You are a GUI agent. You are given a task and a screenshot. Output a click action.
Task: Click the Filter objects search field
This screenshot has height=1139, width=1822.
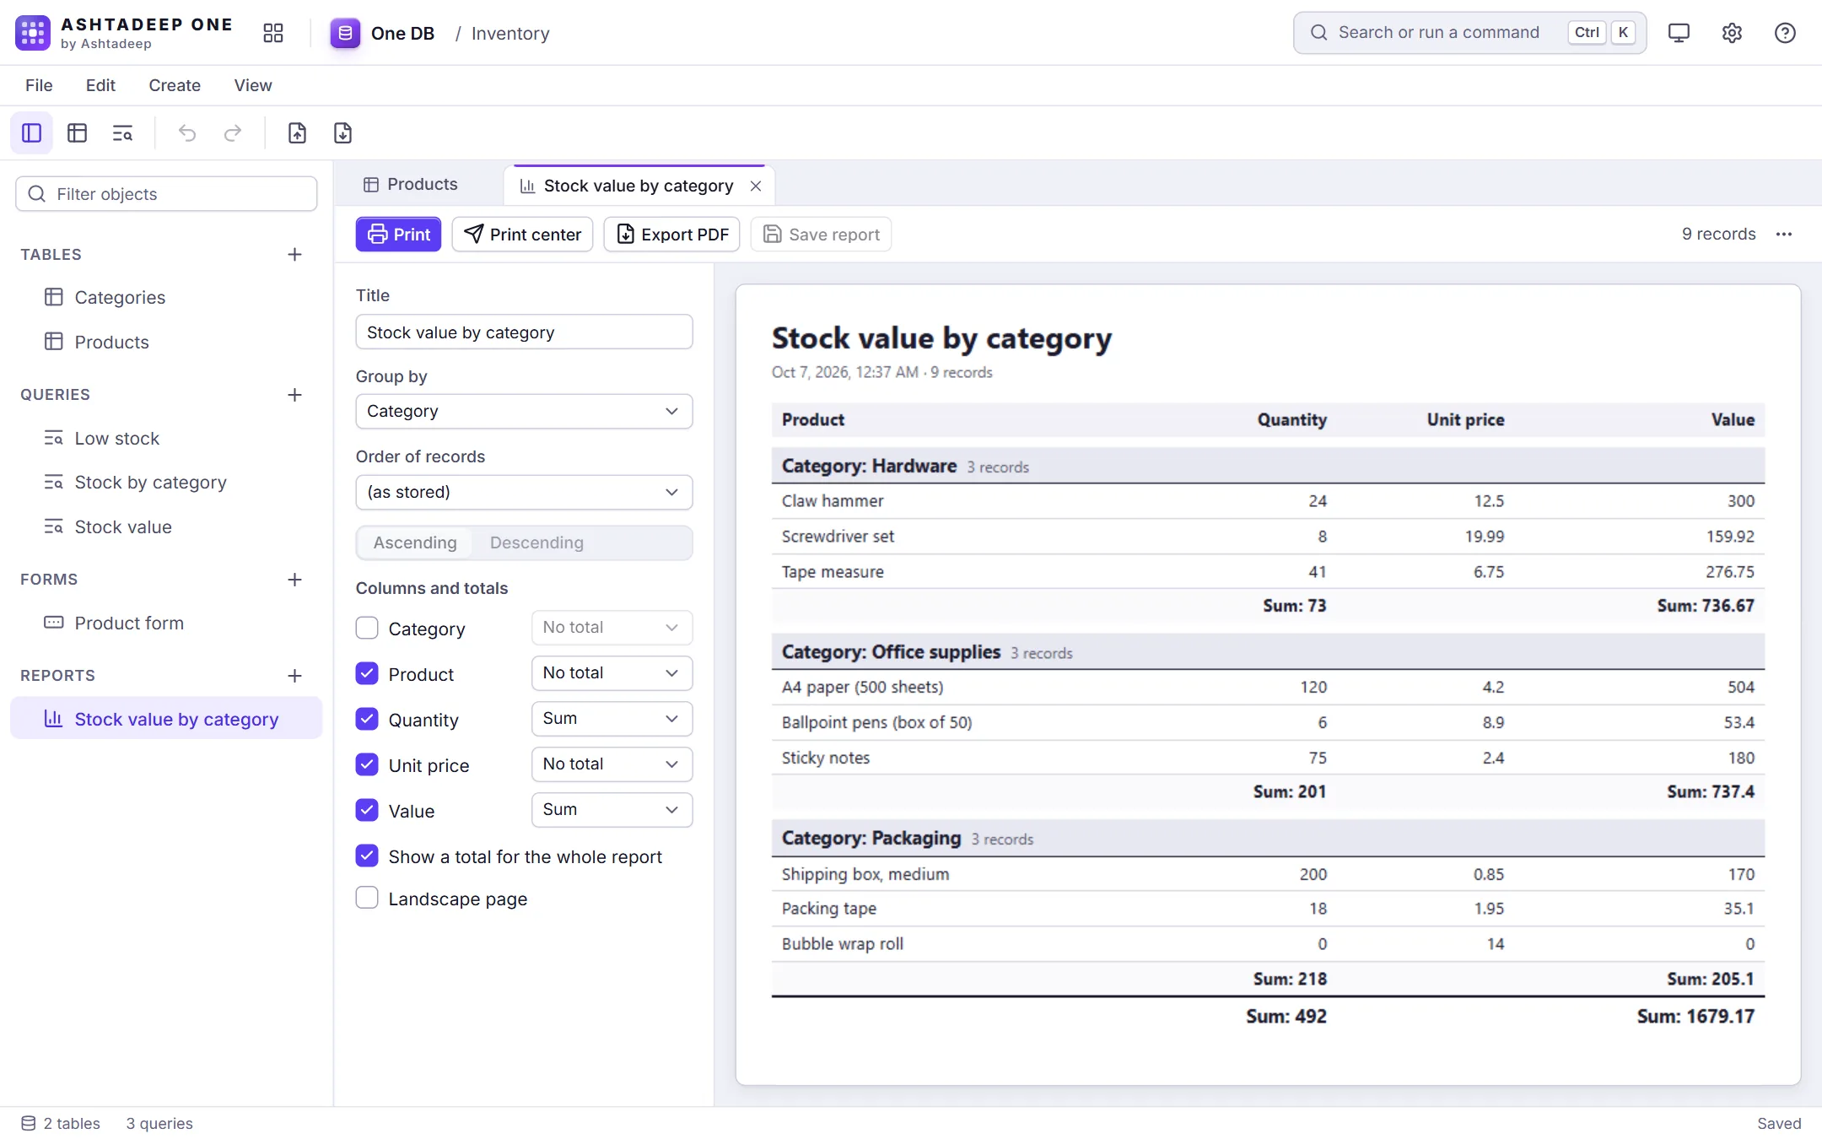(x=166, y=194)
